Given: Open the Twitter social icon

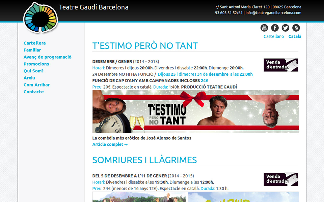Looking at the screenshot, I should [x=286, y=28].
